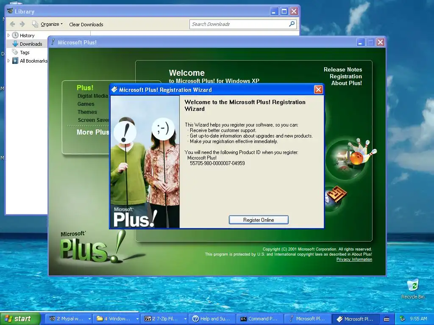Open the Privacy Information link
Viewport: 434px width, 325px height.
(354, 259)
